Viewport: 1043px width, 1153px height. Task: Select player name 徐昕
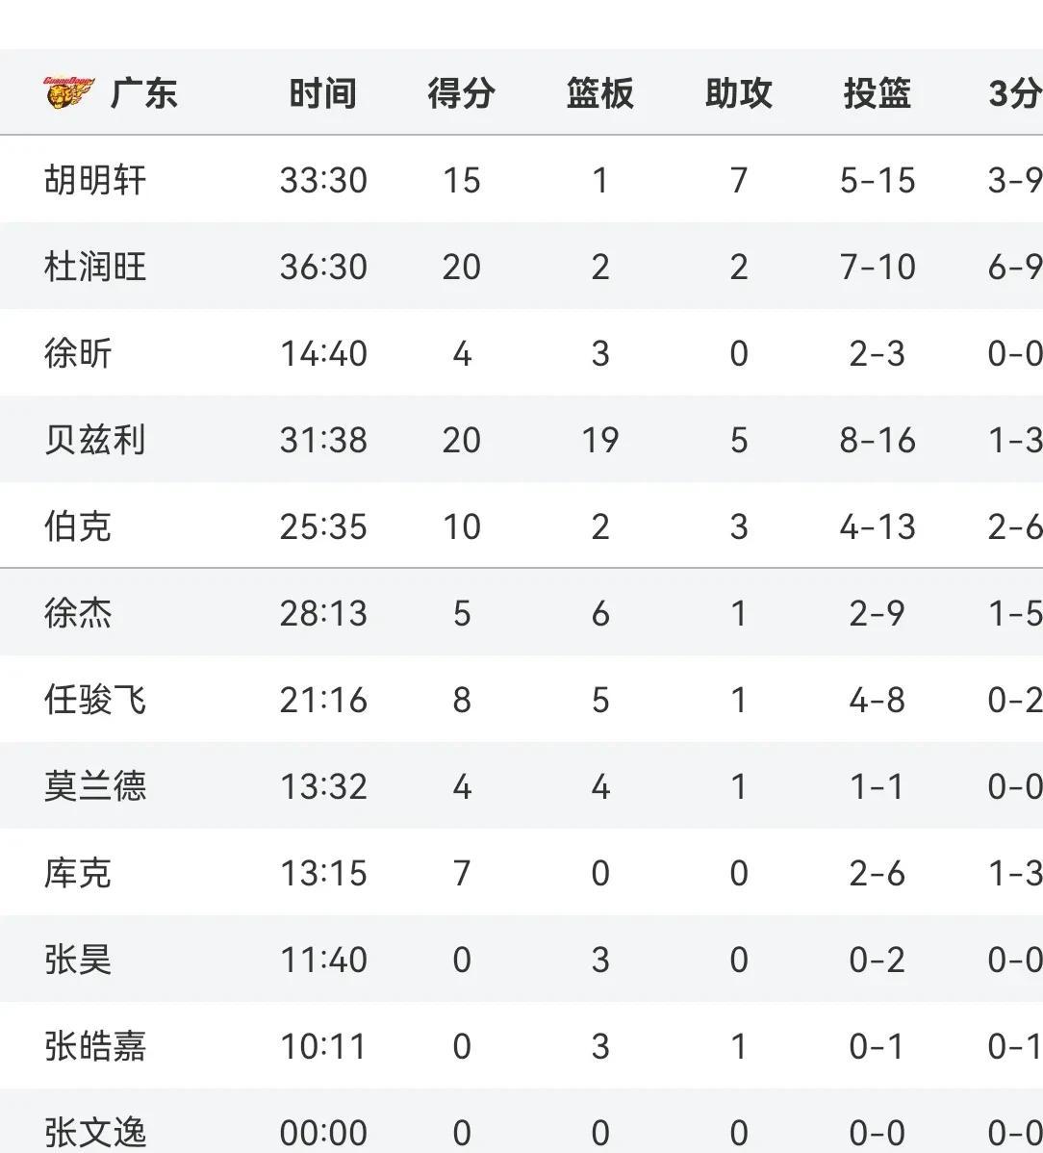coord(78,353)
